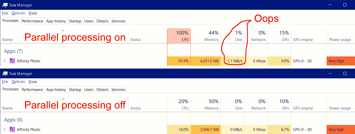Sort by the 50% Memory column header
This screenshot has width=355, height=134.
[x=207, y=105]
